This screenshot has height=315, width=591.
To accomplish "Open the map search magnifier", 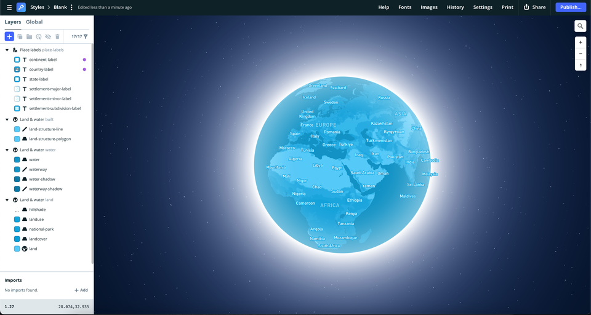I will tap(580, 26).
